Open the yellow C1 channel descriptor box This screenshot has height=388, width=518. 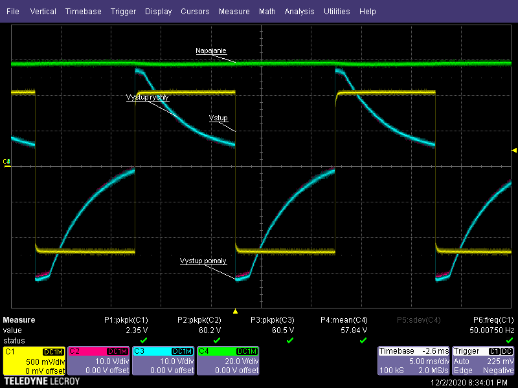pyautogui.click(x=34, y=361)
